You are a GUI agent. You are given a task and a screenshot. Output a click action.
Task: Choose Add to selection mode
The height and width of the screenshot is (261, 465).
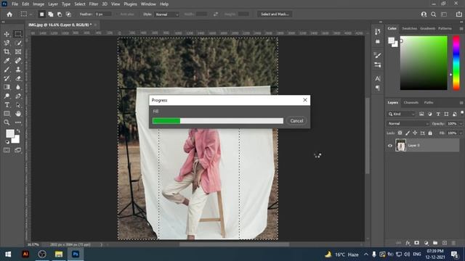coord(51,14)
